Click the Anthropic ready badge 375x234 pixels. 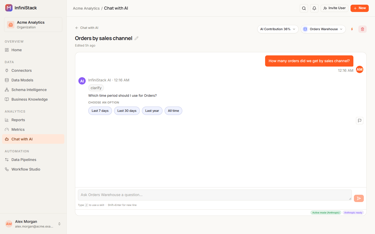(x=353, y=213)
